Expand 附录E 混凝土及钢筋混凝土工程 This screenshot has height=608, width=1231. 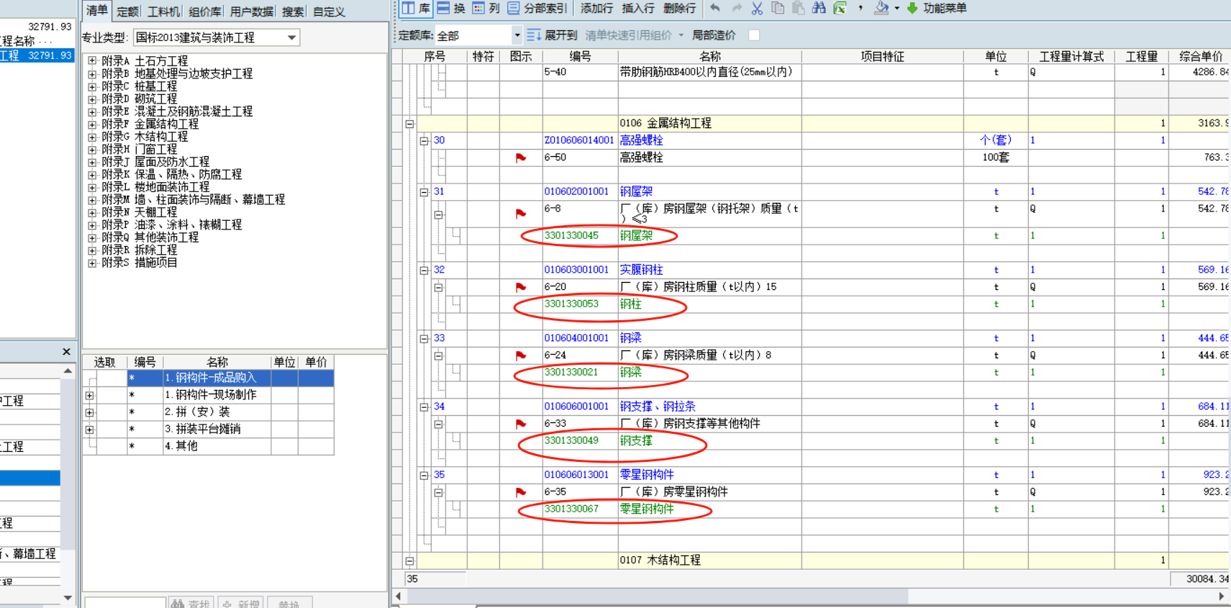click(x=92, y=112)
